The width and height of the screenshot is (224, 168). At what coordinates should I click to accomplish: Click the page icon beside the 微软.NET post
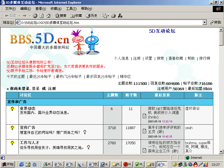click(144, 116)
